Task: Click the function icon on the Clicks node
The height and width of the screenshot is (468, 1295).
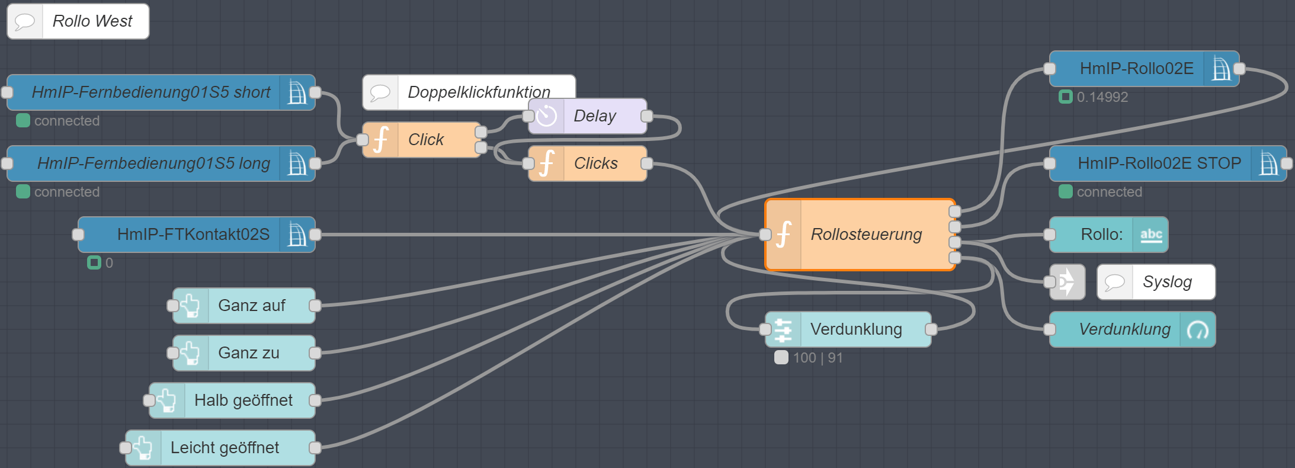Action: tap(546, 164)
